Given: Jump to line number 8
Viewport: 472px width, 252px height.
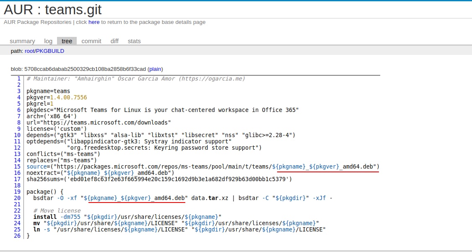Looking at the screenshot, I should pyautogui.click(x=19, y=122).
